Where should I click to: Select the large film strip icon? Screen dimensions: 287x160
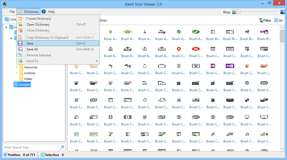128,117
